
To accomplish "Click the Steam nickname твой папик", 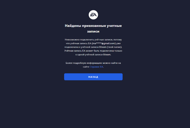I will (x=115, y=47).
